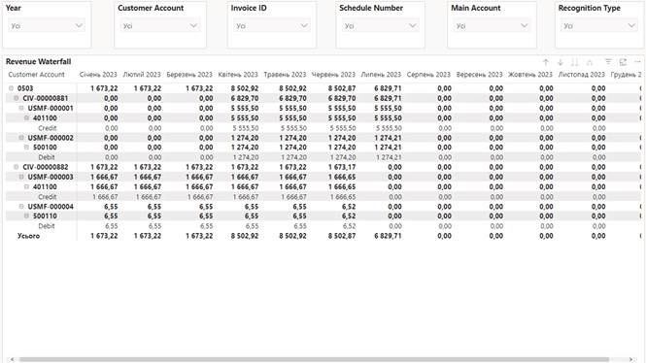Click the horizontal scrollbar thumb

pos(314,359)
